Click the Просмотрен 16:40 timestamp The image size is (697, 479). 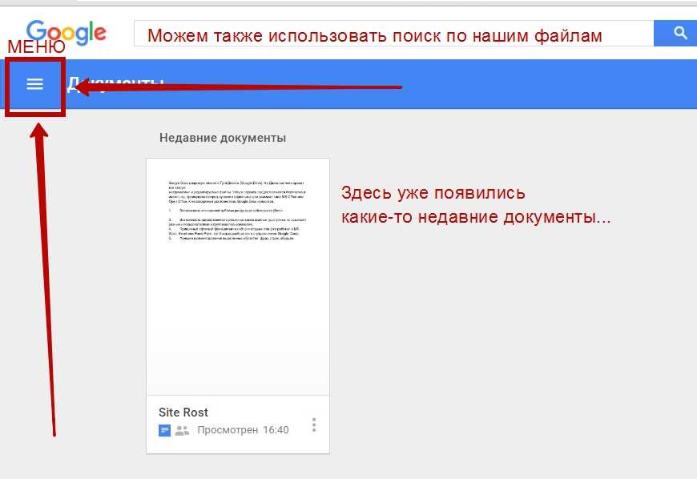coord(243,430)
